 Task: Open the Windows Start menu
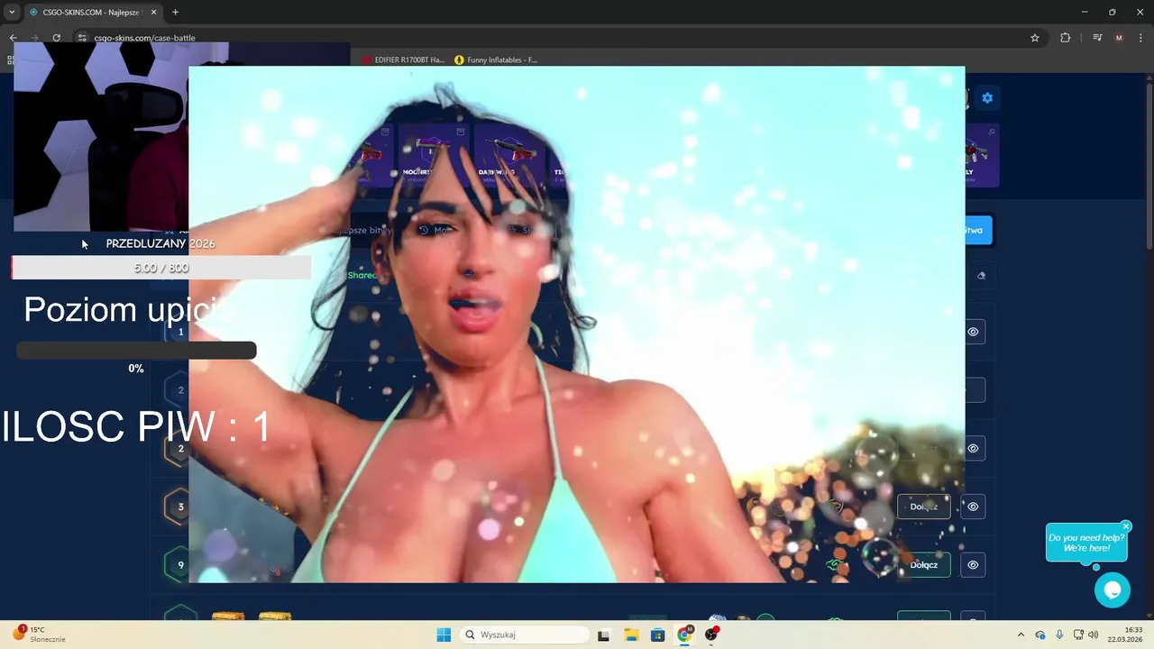[x=444, y=635]
